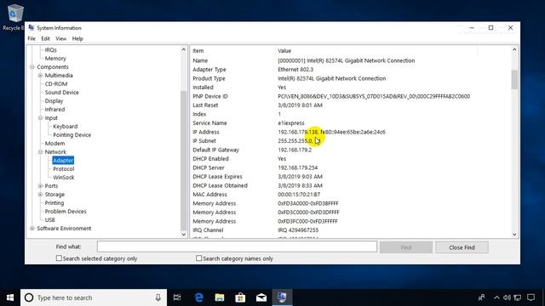Select the Infrared tree item
Image resolution: width=545 pixels, height=306 pixels.
pos(54,110)
